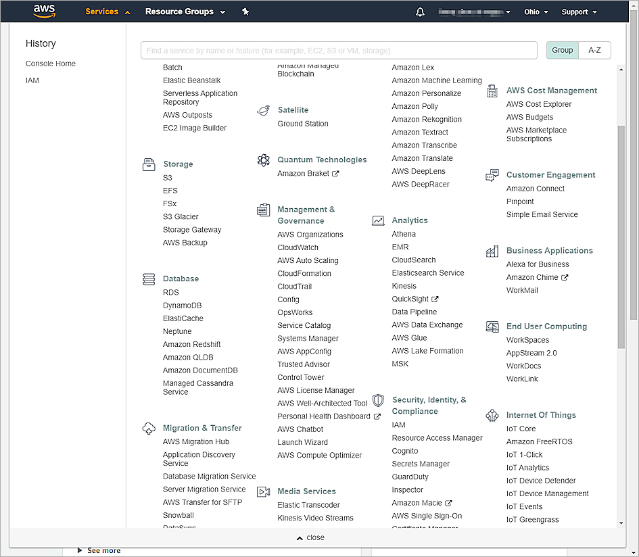This screenshot has height=557, width=639.
Task: Open Amazon Rekognition
Action: [426, 119]
